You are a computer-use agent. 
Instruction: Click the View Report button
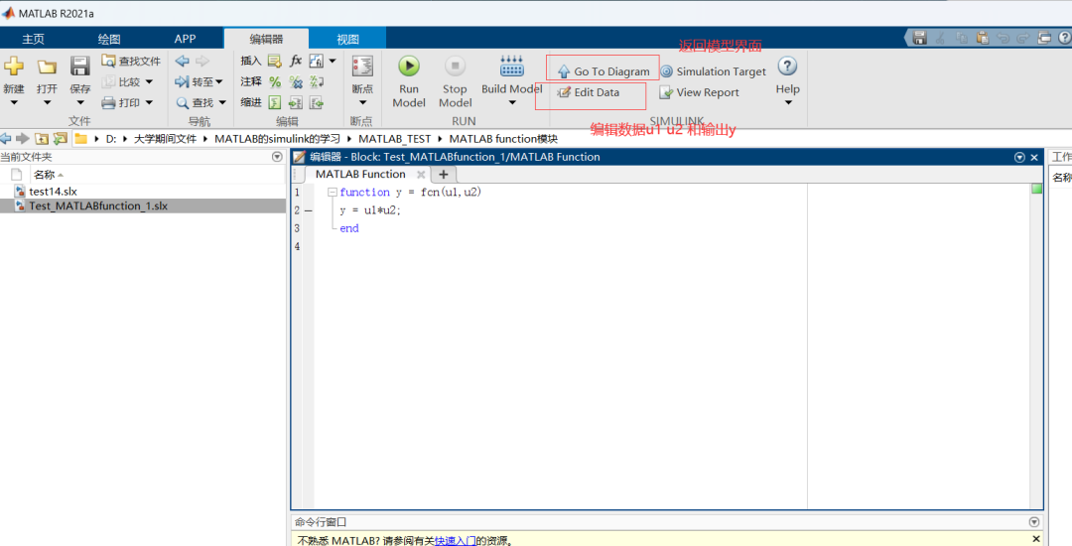pyautogui.click(x=700, y=92)
